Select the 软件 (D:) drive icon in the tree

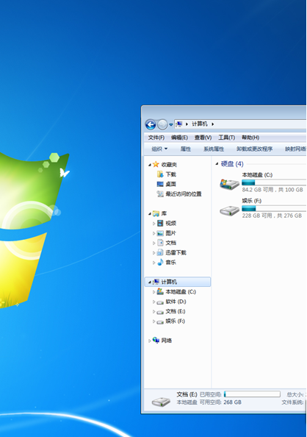click(160, 302)
